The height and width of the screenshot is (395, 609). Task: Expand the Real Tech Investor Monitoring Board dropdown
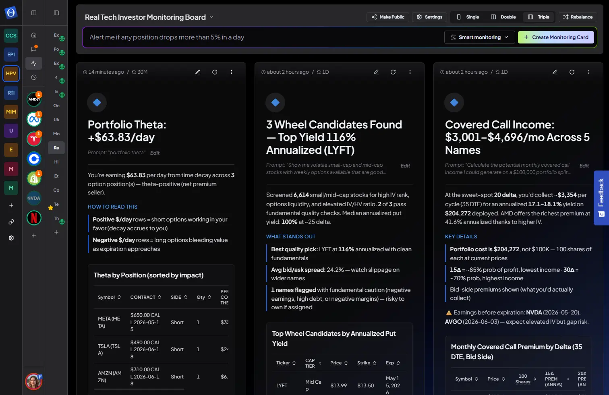pos(211,17)
